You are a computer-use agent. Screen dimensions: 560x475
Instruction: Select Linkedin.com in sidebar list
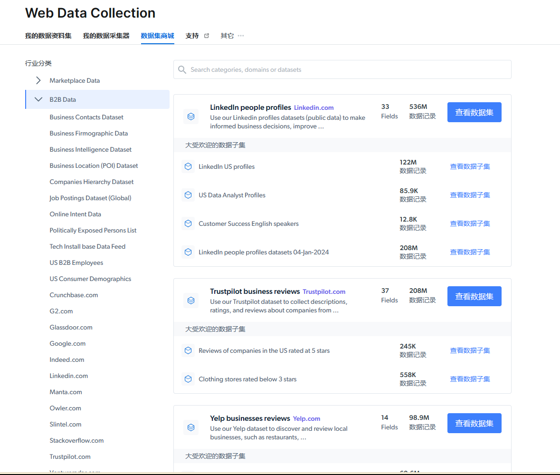click(68, 376)
